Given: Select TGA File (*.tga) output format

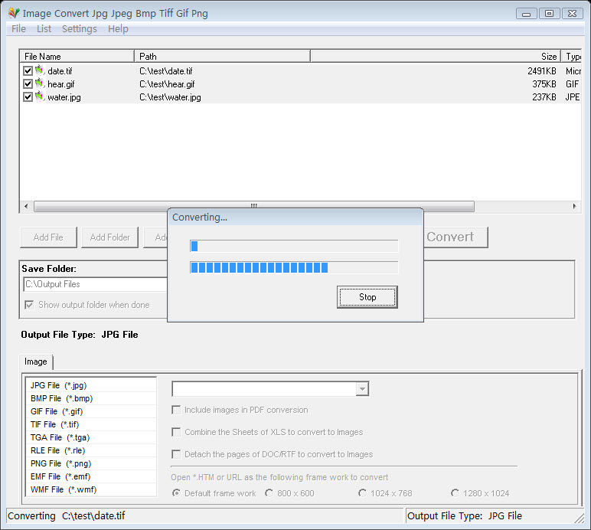Looking at the screenshot, I should pyautogui.click(x=91, y=437).
